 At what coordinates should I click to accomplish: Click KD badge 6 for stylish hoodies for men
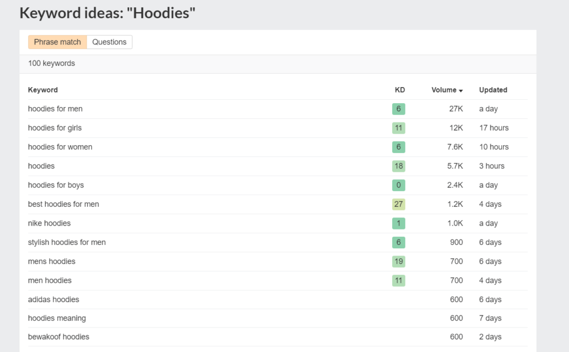pyautogui.click(x=398, y=242)
